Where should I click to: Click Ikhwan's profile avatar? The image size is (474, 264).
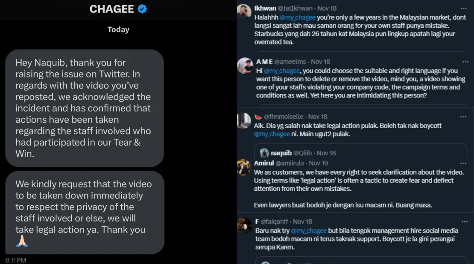coord(244,12)
